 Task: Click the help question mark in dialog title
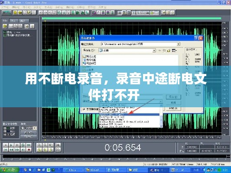point(196,38)
